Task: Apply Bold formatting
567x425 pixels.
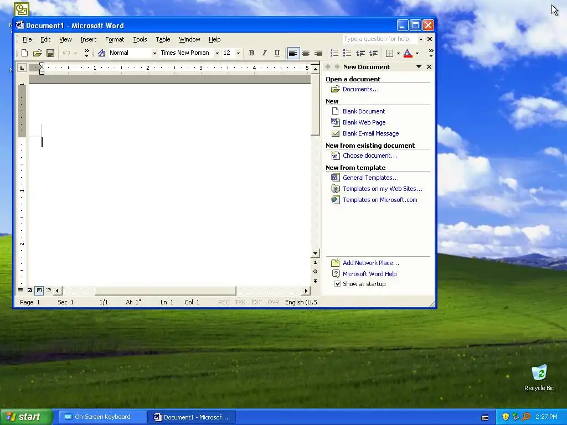Action: (252, 53)
